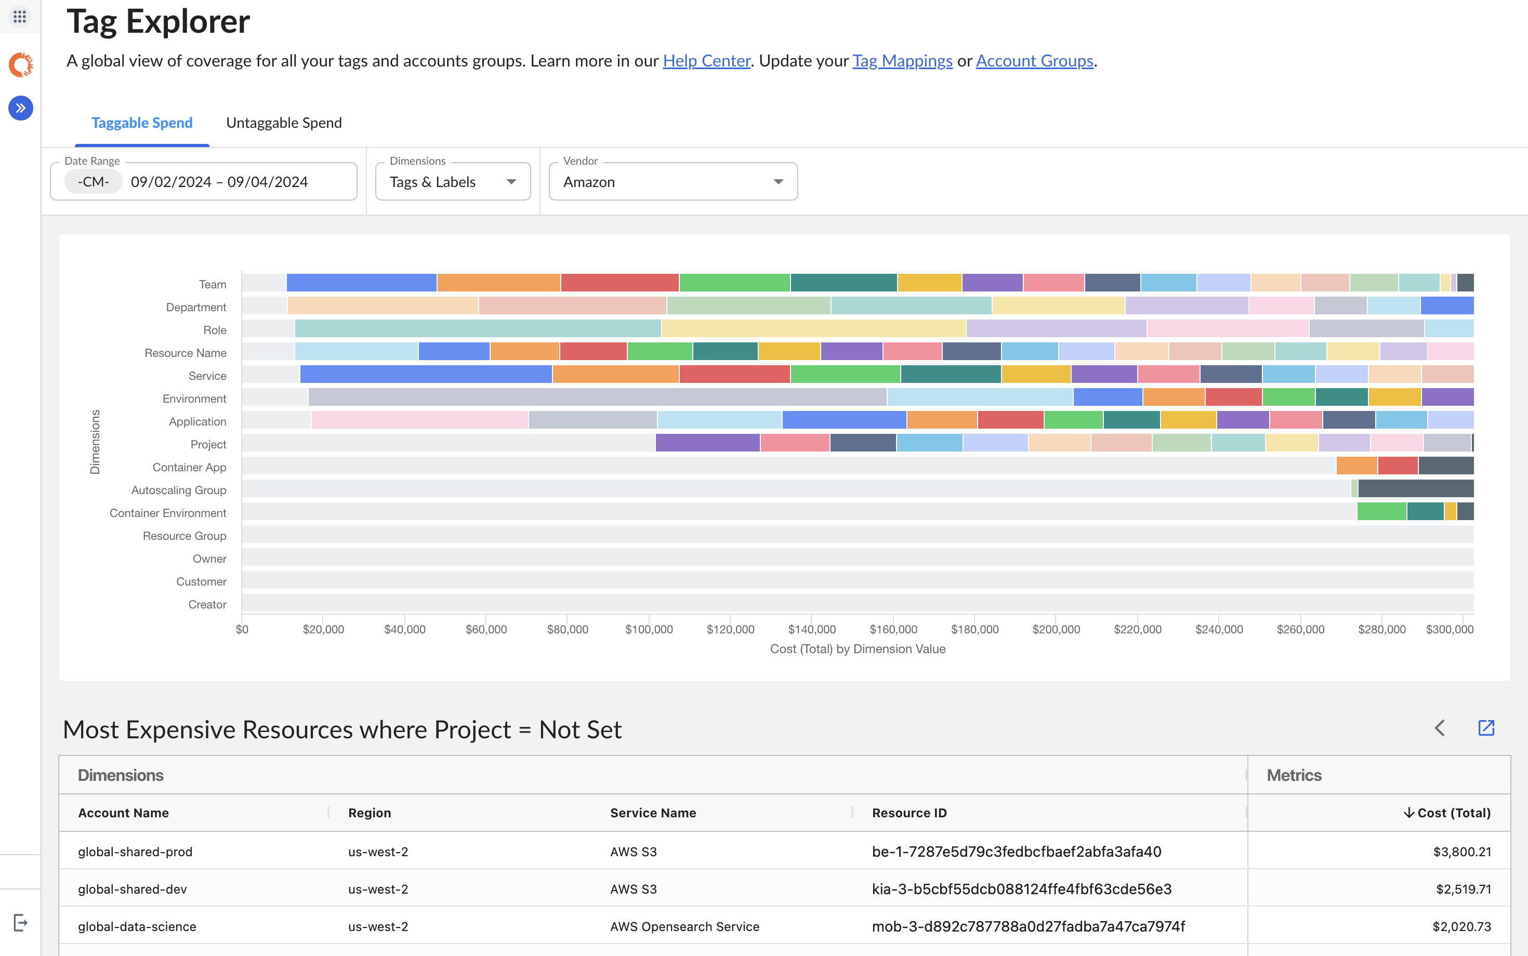Image resolution: width=1528 pixels, height=956 pixels.
Task: Open the apps grid menu icon
Action: [20, 16]
